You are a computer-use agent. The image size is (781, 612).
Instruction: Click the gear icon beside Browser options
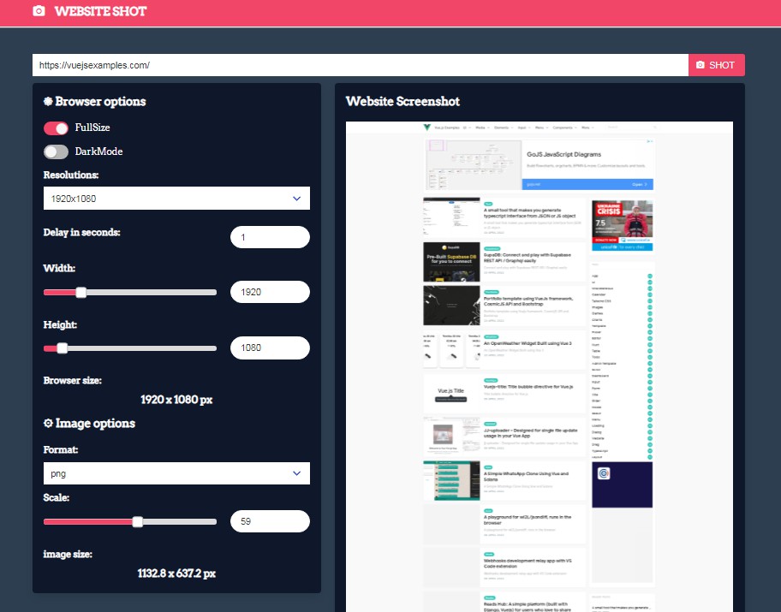tap(48, 102)
